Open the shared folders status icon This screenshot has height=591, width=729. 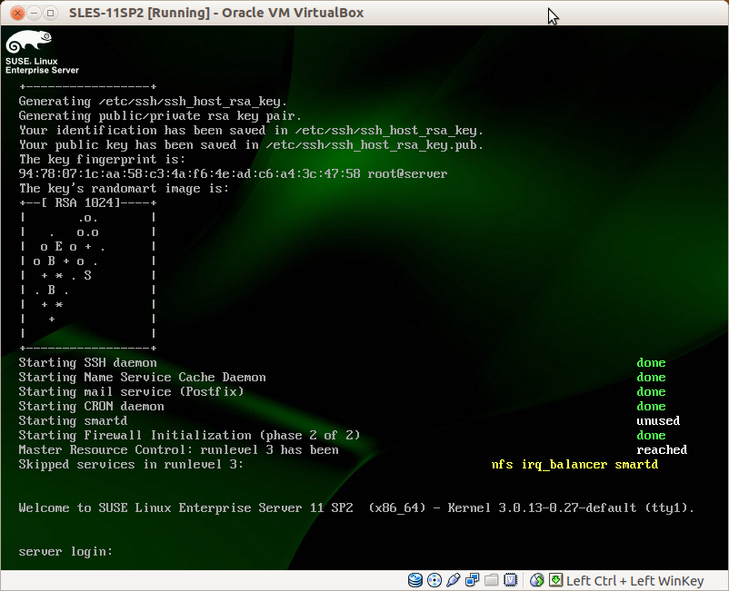[x=492, y=580]
